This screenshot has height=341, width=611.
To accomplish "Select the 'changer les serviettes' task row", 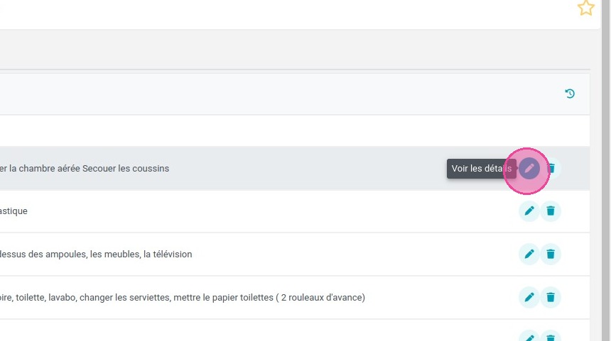I will 295,298.
